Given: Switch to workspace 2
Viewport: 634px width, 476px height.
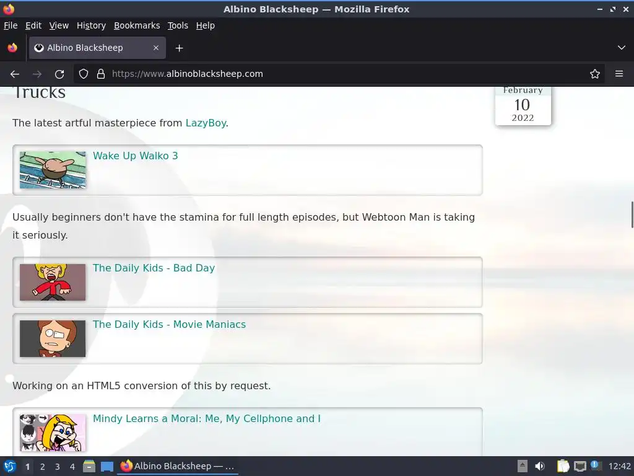Looking at the screenshot, I should pos(43,467).
